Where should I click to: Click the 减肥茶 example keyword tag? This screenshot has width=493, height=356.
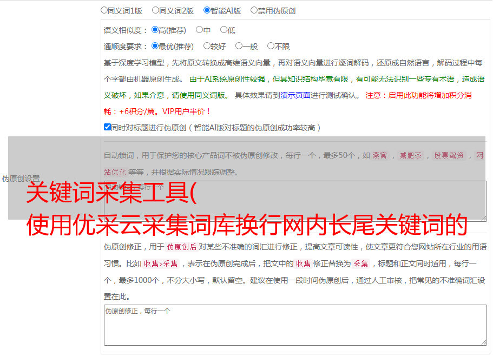point(410,155)
